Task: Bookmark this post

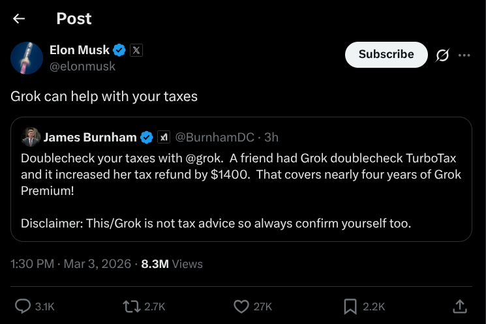Action: click(x=350, y=306)
